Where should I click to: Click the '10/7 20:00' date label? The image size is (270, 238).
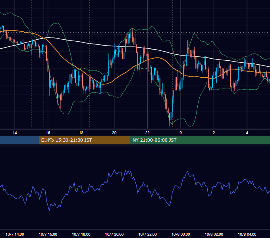pyautogui.click(x=114, y=234)
